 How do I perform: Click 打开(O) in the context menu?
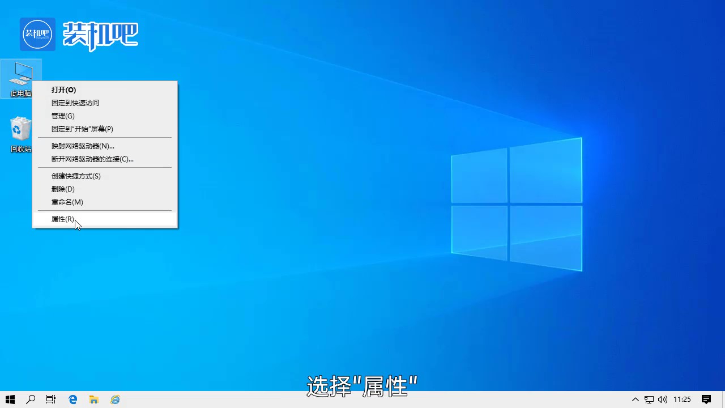[x=63, y=90]
